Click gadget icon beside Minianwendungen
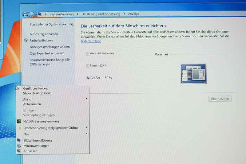The height and width of the screenshot is (164, 246). click(19, 146)
